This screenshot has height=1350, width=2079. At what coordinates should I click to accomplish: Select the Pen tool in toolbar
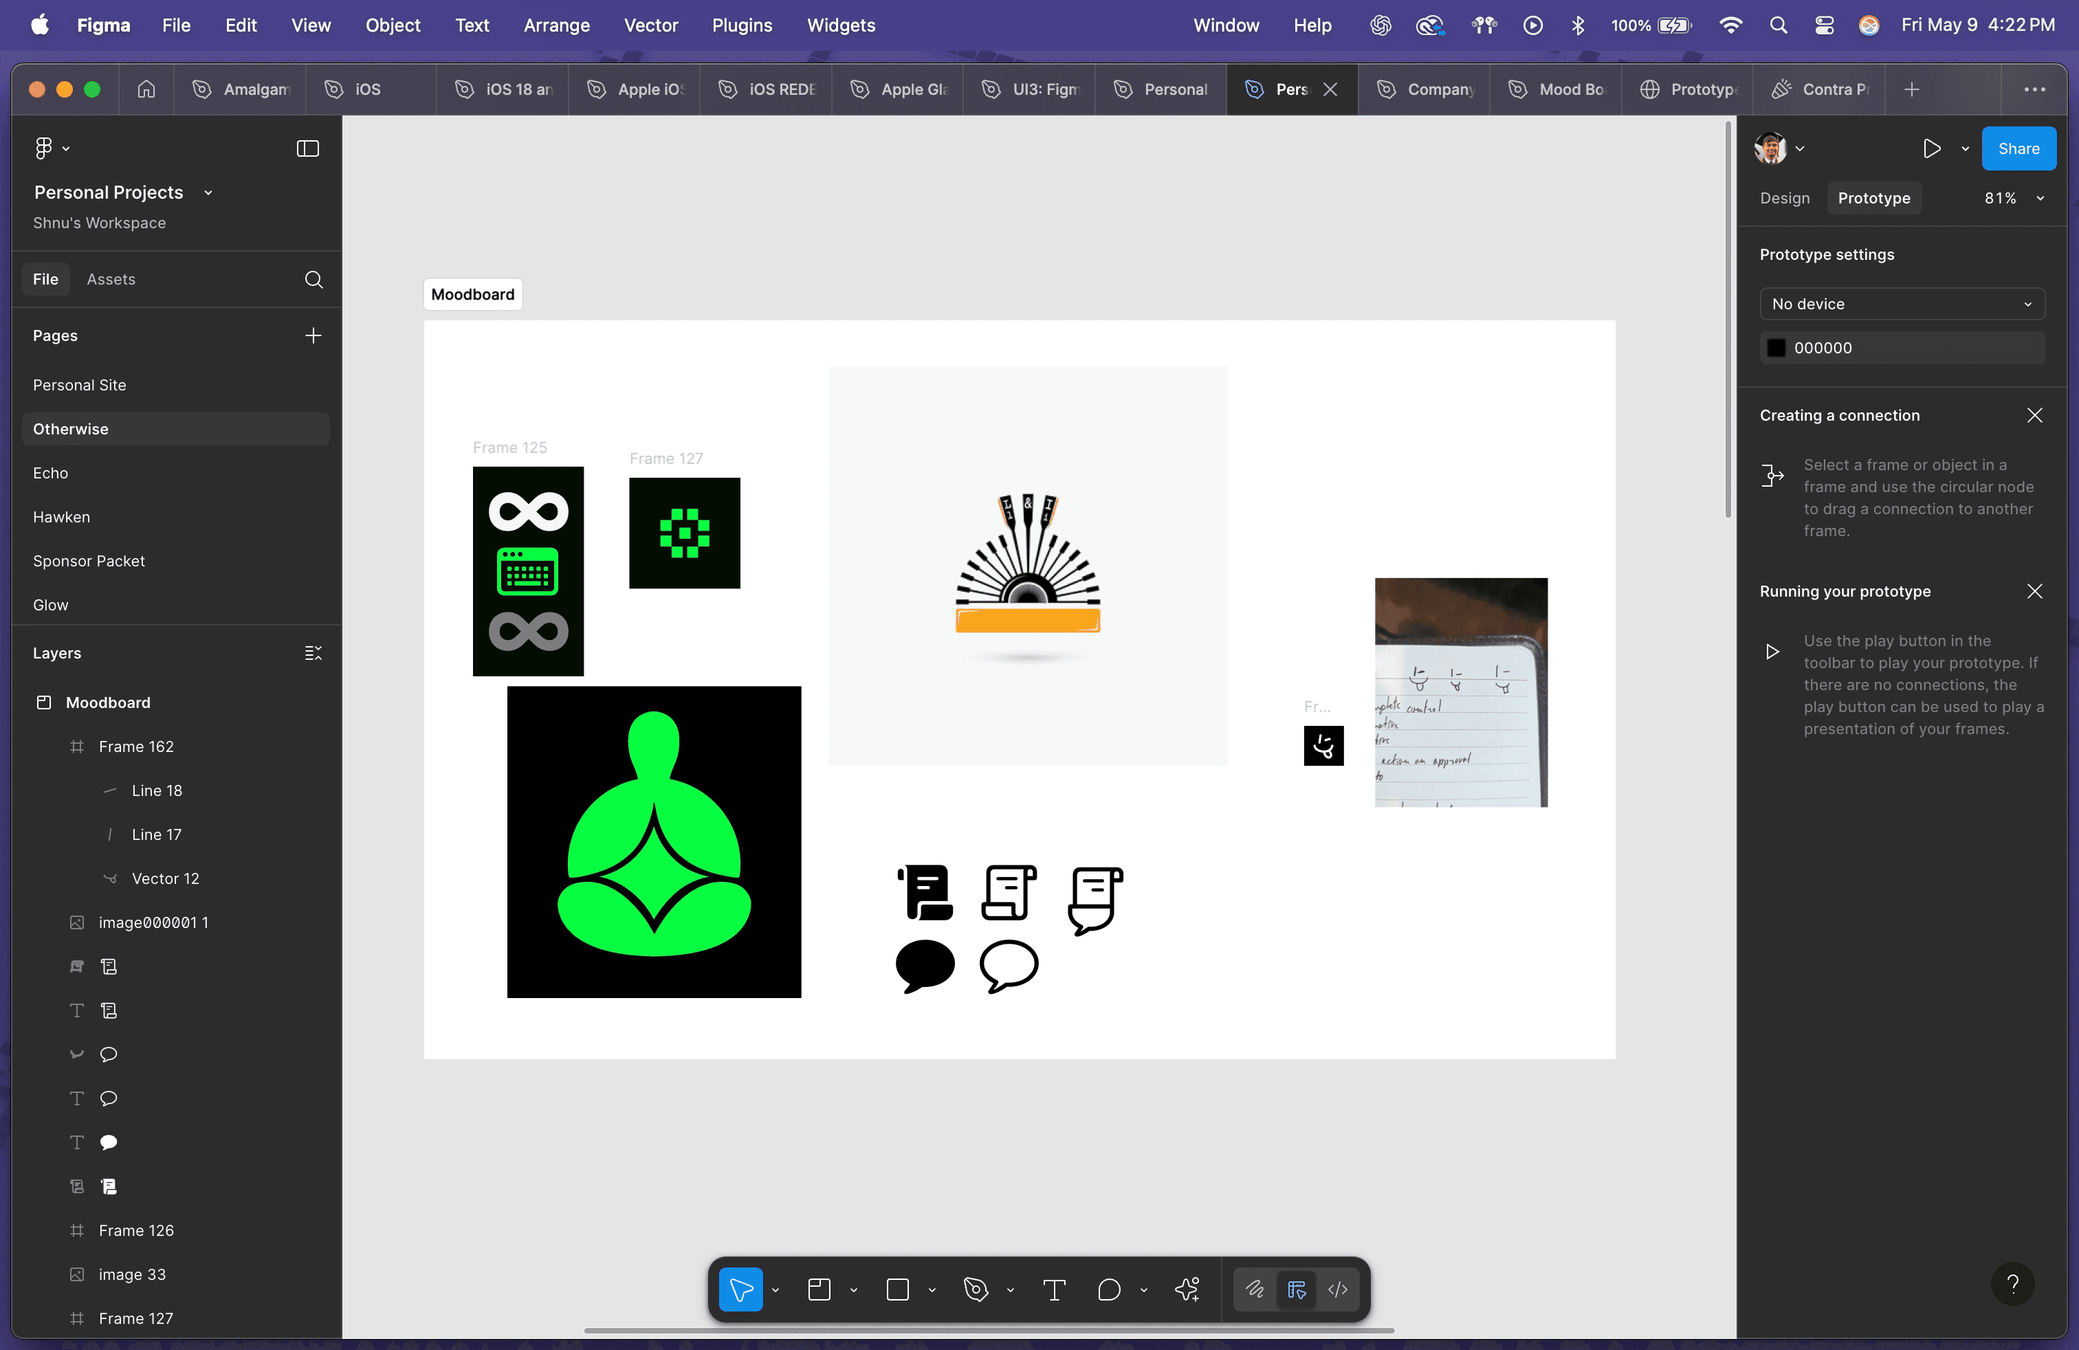coord(976,1289)
